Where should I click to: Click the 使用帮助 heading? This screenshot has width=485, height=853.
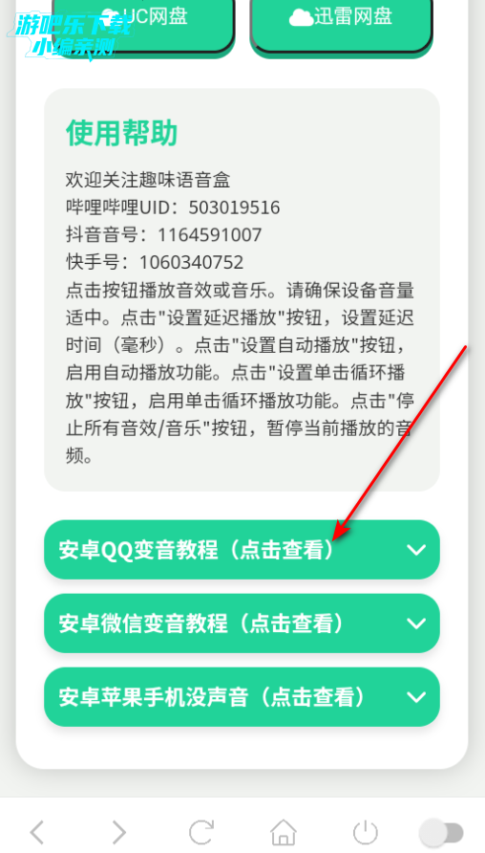pyautogui.click(x=121, y=133)
